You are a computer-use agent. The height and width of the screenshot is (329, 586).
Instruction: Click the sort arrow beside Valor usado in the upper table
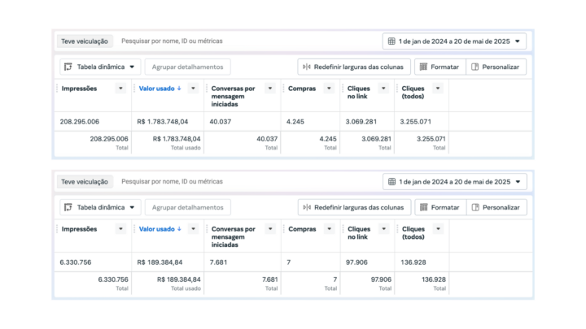(179, 89)
